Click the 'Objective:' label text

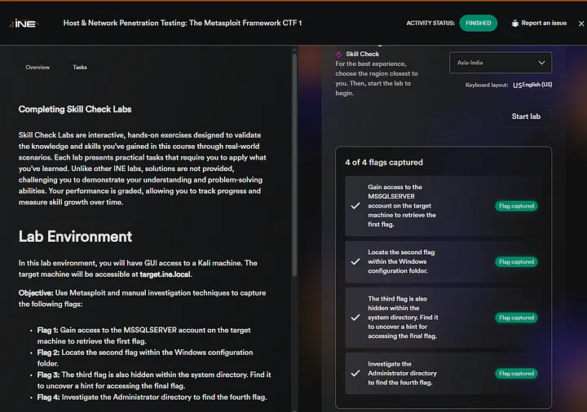tap(36, 293)
